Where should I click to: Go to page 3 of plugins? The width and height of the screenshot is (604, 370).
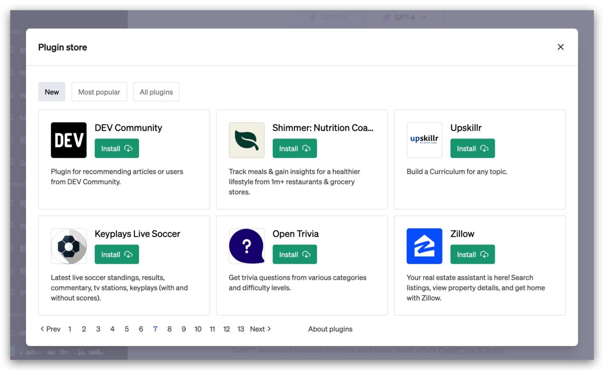click(x=98, y=329)
